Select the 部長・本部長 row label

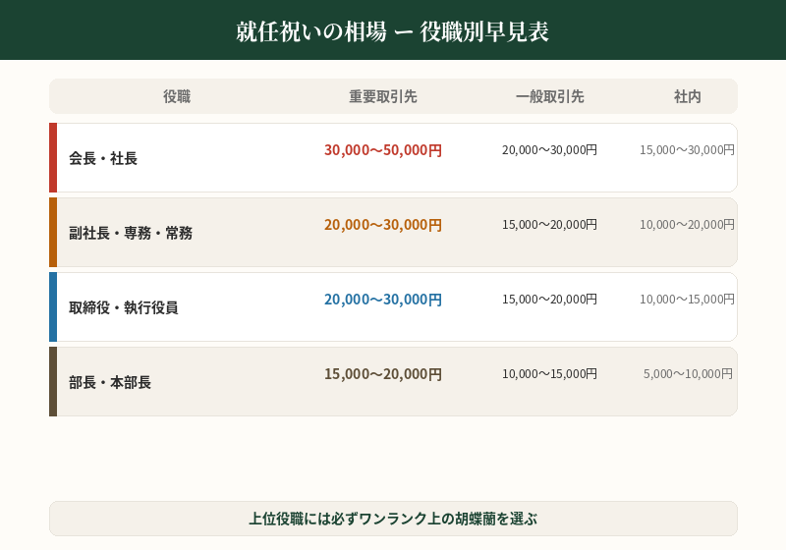110,382
